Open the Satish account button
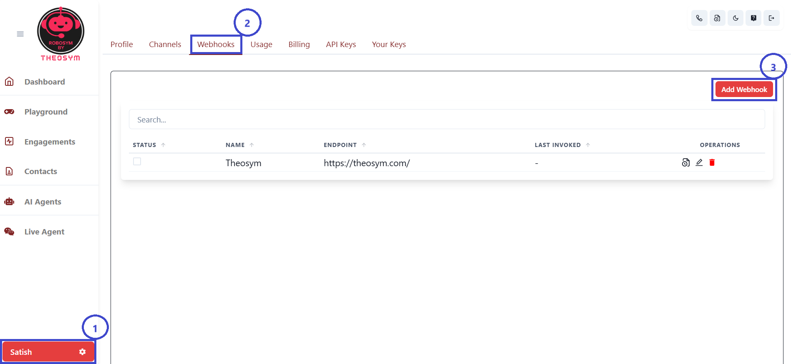The height and width of the screenshot is (364, 791). click(x=48, y=352)
